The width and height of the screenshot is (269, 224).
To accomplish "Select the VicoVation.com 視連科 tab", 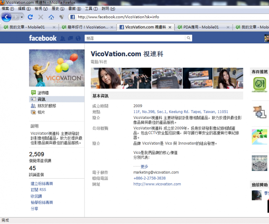I will point(145,27).
